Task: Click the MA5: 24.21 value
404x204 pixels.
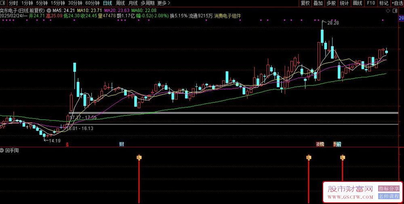Action: pyautogui.click(x=64, y=11)
